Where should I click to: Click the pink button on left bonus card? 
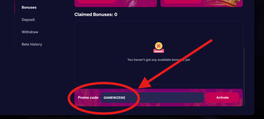click(x=97, y=1)
